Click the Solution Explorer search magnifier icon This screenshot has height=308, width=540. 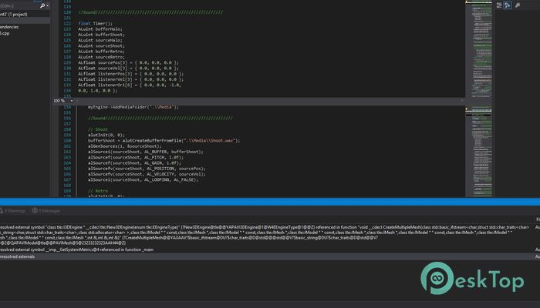click(42, 6)
